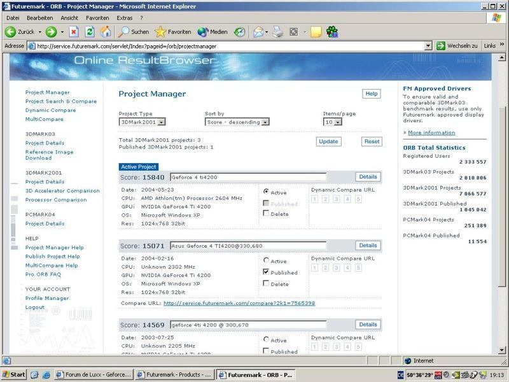Check Delete box for score 15071
Screen dimensions: 509x382
point(266,283)
